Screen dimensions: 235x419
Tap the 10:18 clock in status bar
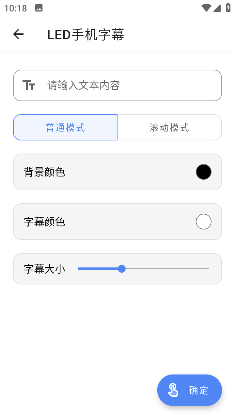click(x=16, y=8)
